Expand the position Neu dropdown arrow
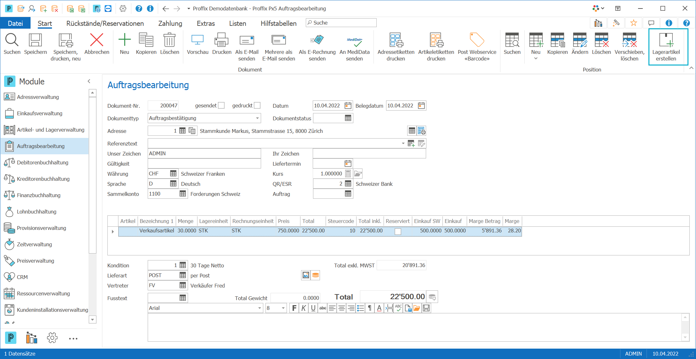The width and height of the screenshot is (696, 359). pos(535,59)
